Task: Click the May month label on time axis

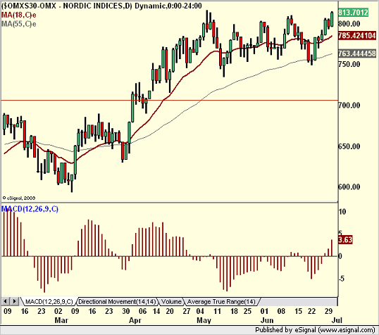Action: [x=204, y=320]
